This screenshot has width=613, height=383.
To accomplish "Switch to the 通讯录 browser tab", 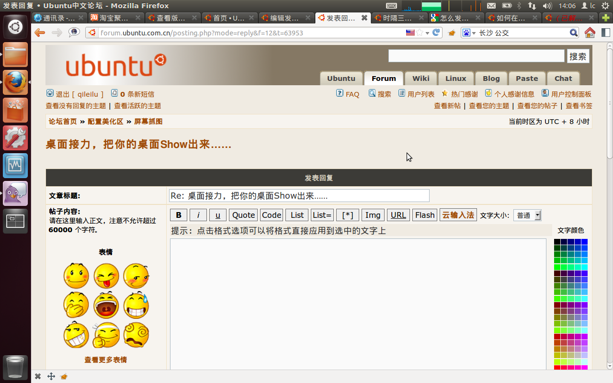I will [x=60, y=18].
